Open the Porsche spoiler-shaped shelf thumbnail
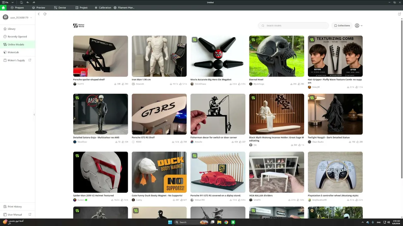The image size is (403, 226). [x=100, y=56]
